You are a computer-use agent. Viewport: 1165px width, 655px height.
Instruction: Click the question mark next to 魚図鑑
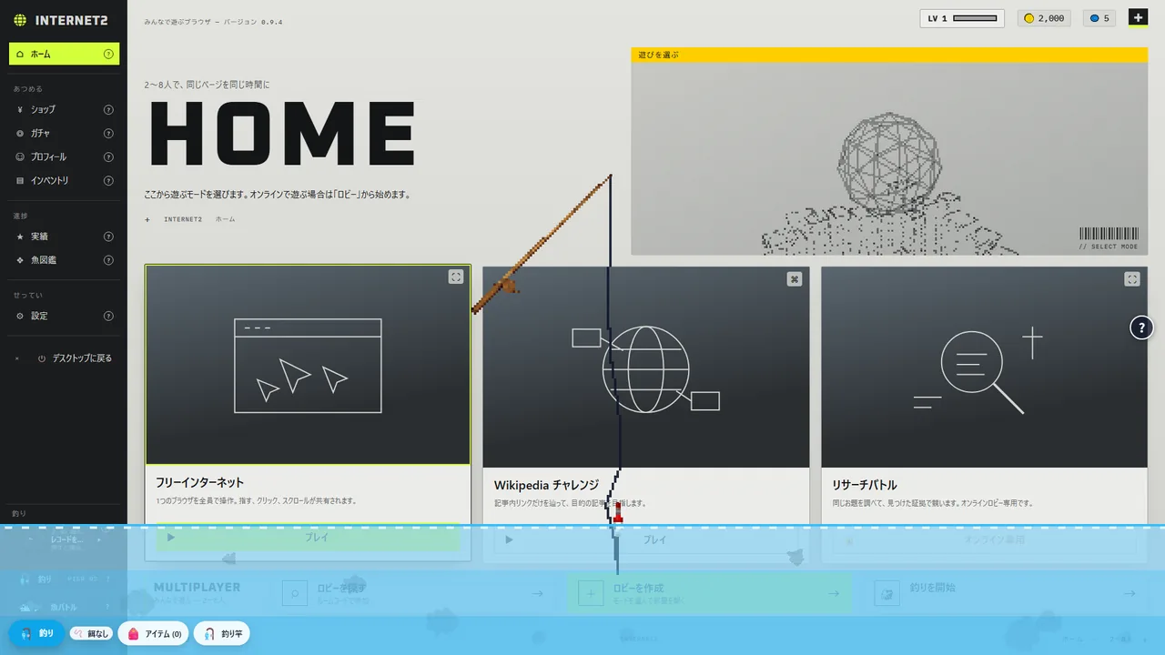(108, 260)
